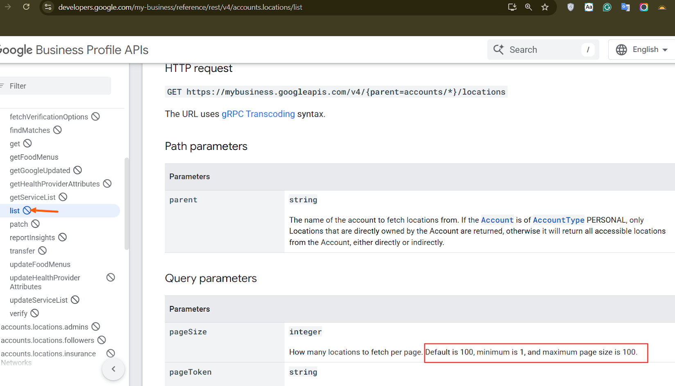Viewport: 675px width, 386px height.
Task: Click the install app icon in address bar
Action: 512,7
